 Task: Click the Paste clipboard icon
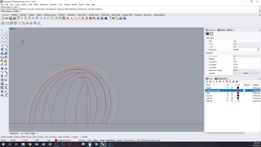pos(29,18)
